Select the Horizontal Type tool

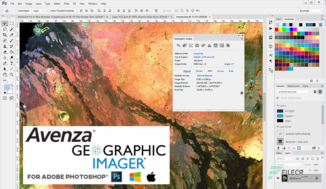[x=12, y=63]
